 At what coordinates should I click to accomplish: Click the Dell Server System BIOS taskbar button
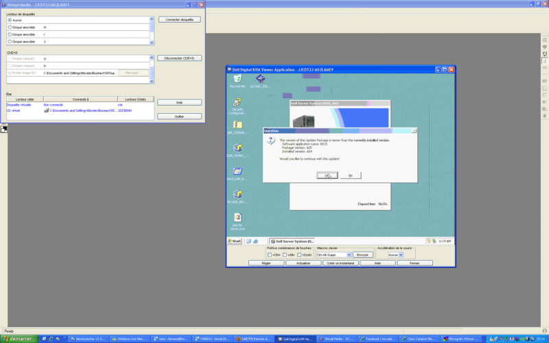(292, 241)
